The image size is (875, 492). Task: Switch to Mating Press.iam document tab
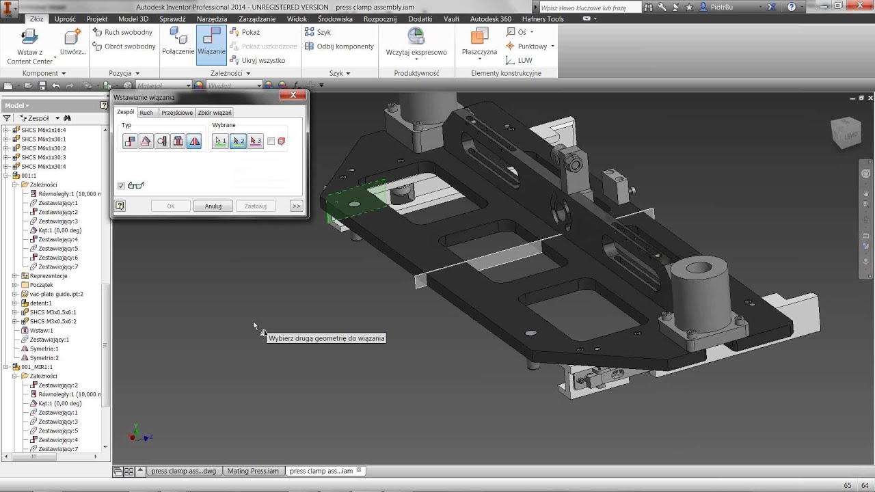252,471
